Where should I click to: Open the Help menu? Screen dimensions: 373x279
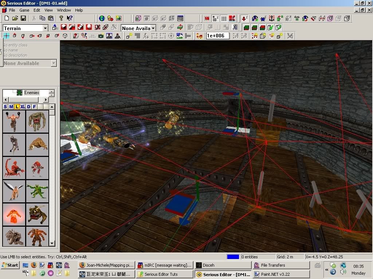(x=79, y=10)
